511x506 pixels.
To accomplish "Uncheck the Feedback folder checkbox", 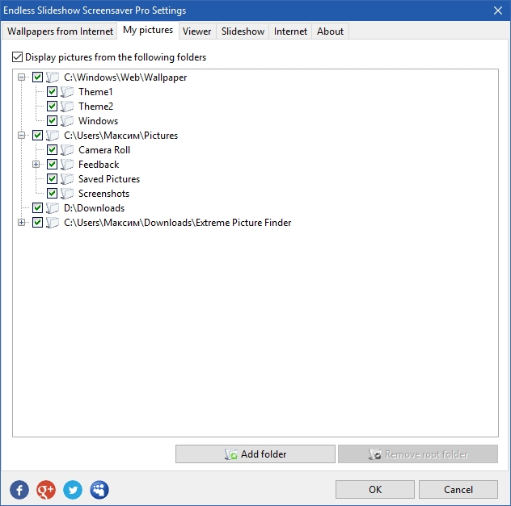I will pos(52,165).
